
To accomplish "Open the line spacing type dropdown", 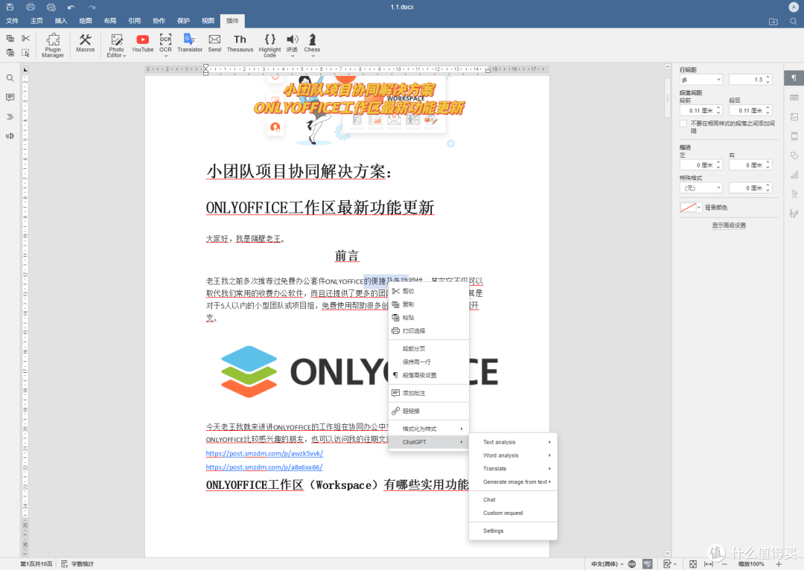I will point(701,80).
